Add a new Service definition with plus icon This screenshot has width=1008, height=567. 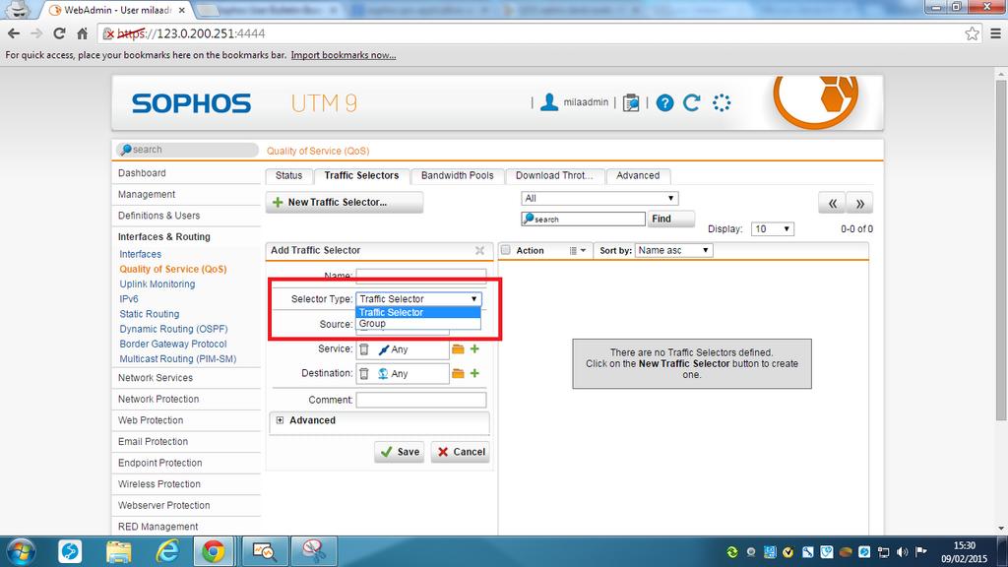474,349
